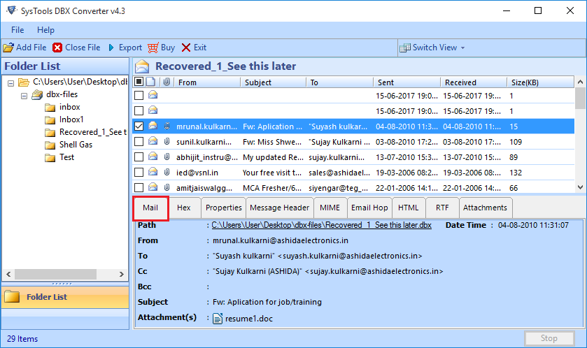Open the Help menu
Screen dimensions: 587x348
[x=45, y=30]
